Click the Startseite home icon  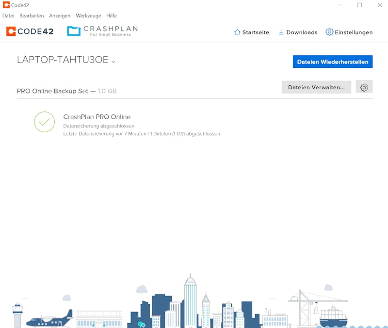(x=237, y=32)
